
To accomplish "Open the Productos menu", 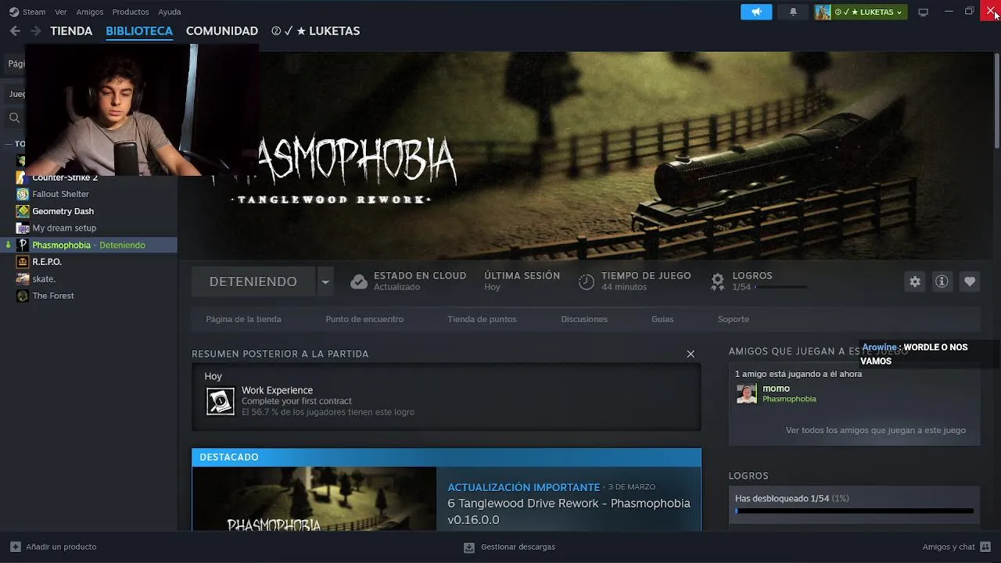I will point(131,12).
